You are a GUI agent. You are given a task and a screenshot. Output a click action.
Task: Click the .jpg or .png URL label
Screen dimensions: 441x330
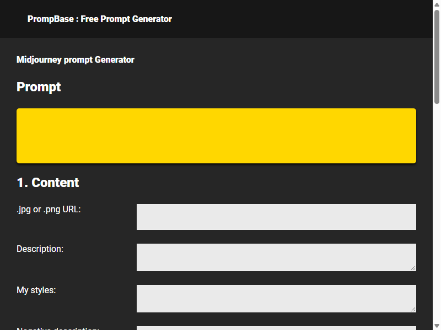[49, 210]
